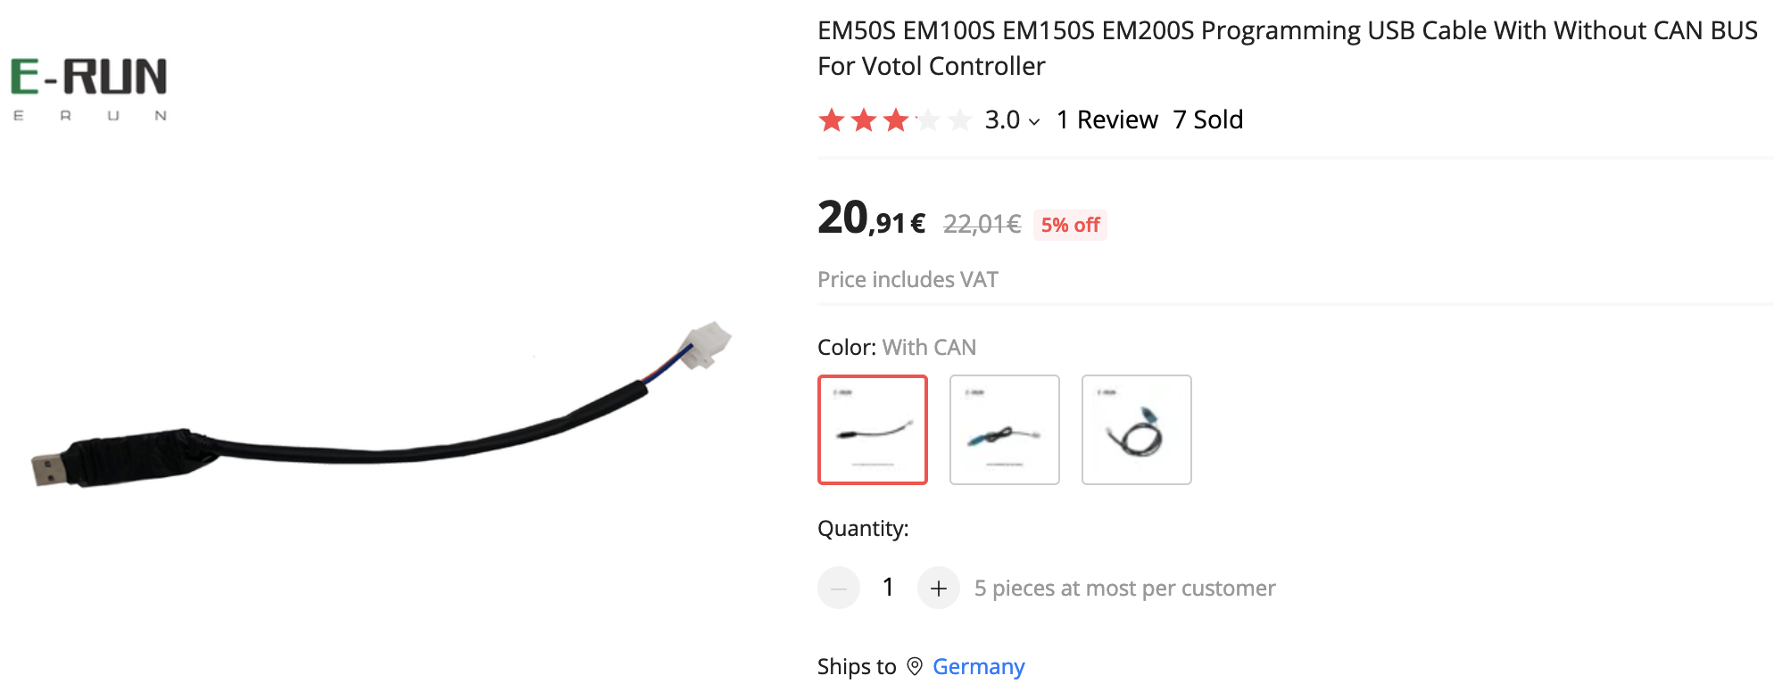Open the 1 Review link

pos(1107,119)
